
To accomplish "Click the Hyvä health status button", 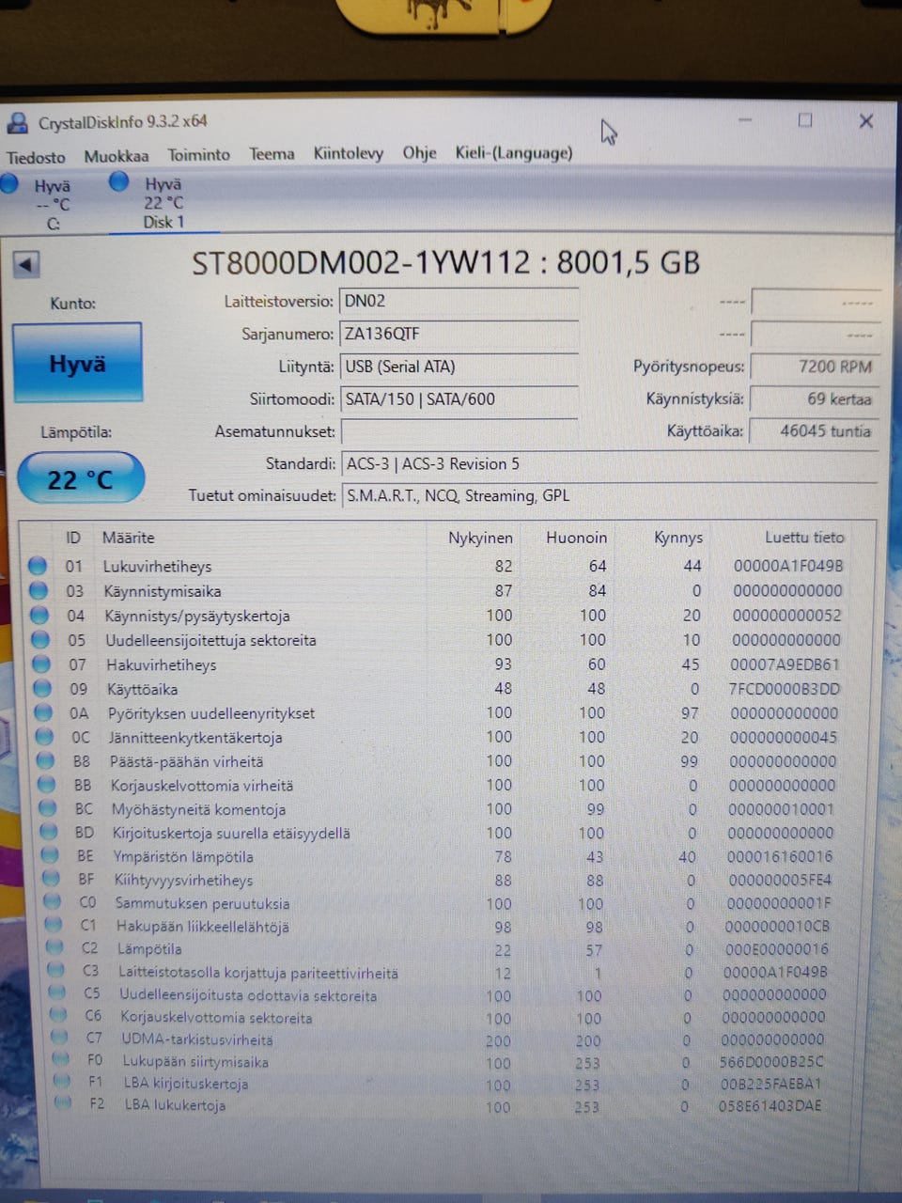I will [78, 364].
